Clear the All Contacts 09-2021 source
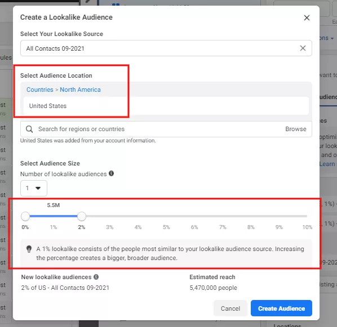 pos(303,48)
